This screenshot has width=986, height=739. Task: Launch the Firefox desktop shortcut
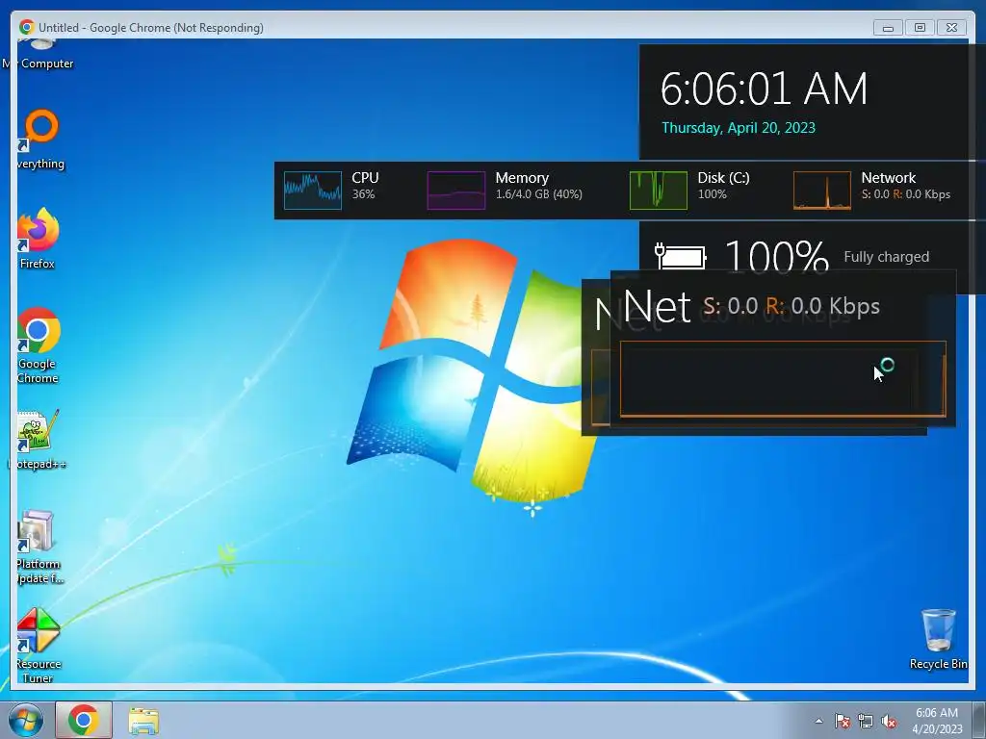(38, 239)
